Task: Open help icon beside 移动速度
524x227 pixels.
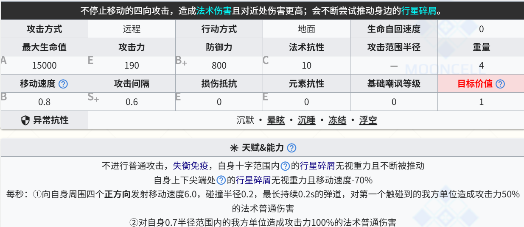Action: [x=63, y=84]
